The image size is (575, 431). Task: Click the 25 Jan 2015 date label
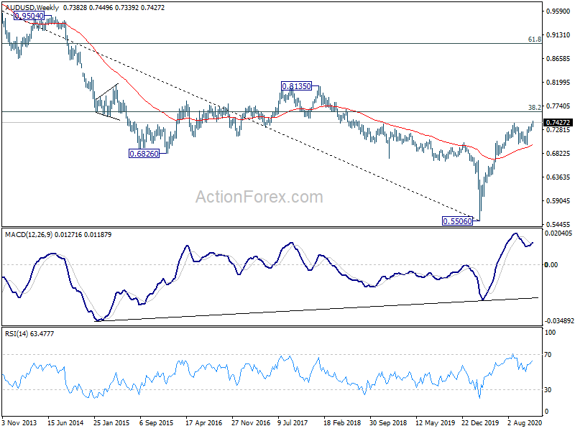[x=112, y=422]
